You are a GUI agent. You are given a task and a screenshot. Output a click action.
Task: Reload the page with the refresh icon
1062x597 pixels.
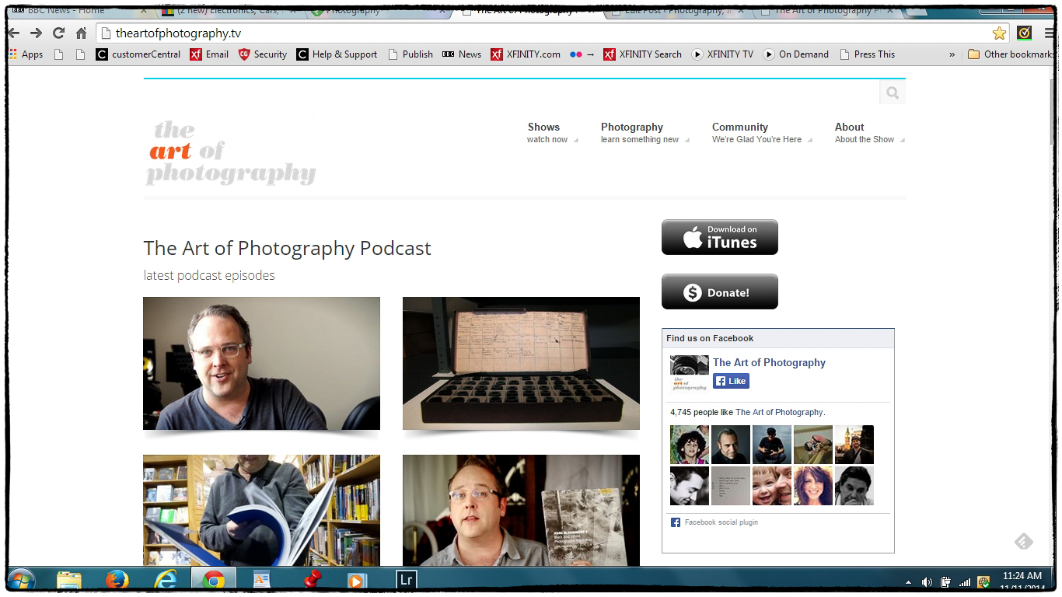coord(58,33)
